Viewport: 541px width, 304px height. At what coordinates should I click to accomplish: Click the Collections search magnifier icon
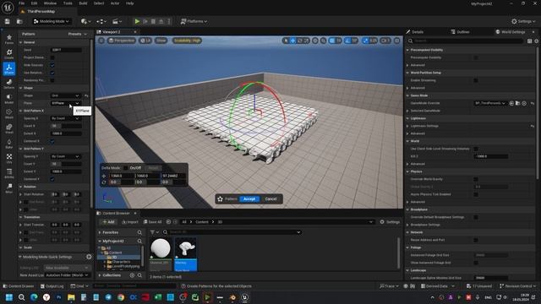point(139,275)
